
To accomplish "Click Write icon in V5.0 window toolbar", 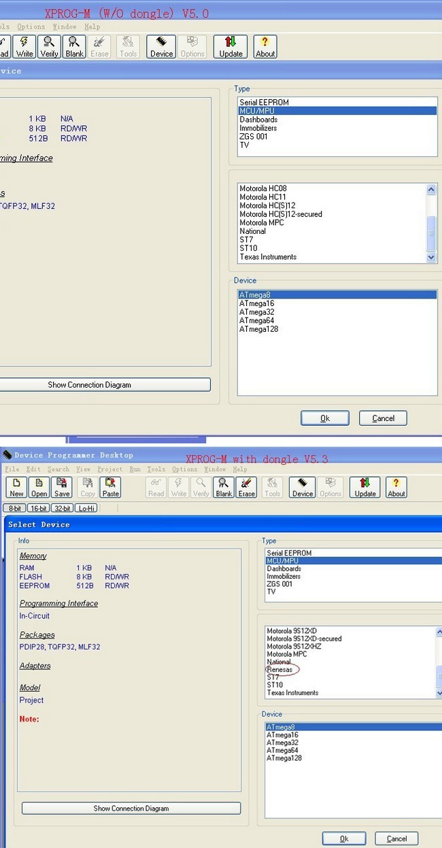I will 24,47.
